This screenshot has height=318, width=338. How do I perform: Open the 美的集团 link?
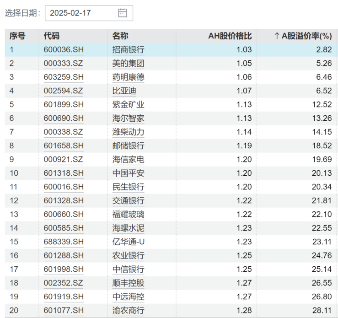(128, 64)
